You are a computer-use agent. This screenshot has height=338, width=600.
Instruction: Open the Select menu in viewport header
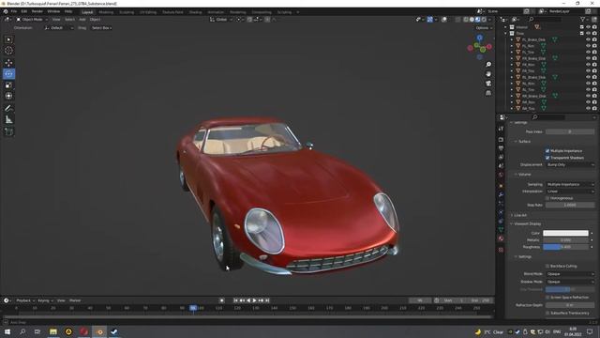[x=69, y=19]
